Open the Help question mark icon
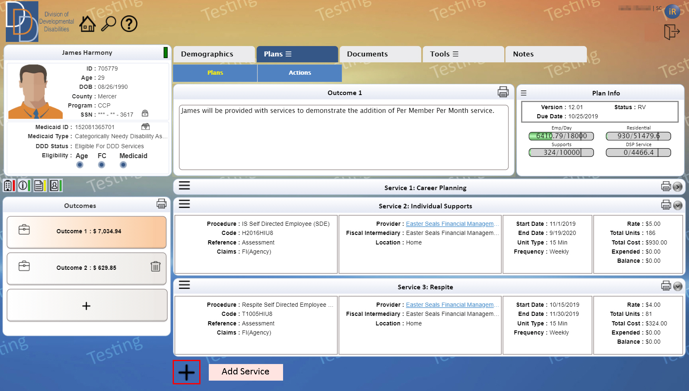This screenshot has width=689, height=391. tap(129, 24)
